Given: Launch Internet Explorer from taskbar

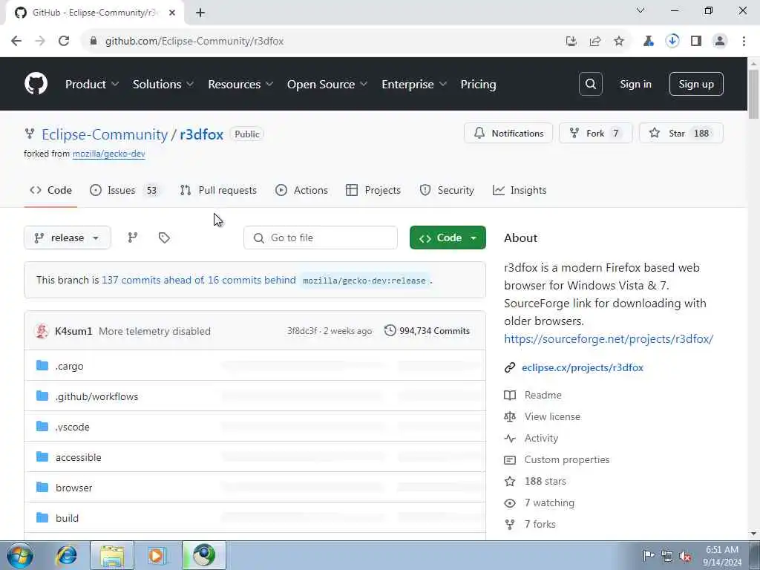Looking at the screenshot, I should click(66, 555).
